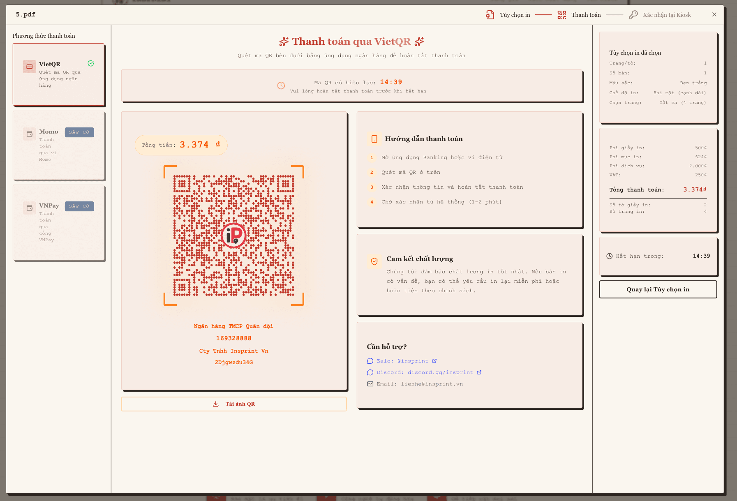Viewport: 737px width, 501px height.
Task: Open the Discord discord.gg/insprint link
Action: (424, 372)
